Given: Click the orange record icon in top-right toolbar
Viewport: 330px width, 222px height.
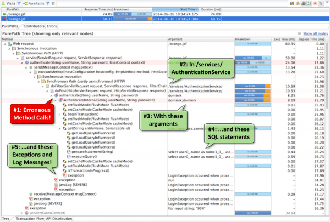Looking at the screenshot, I should [x=315, y=3].
